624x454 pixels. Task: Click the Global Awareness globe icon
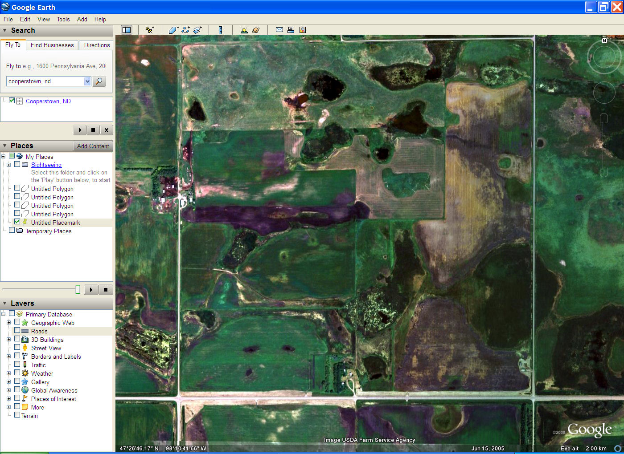coord(25,390)
